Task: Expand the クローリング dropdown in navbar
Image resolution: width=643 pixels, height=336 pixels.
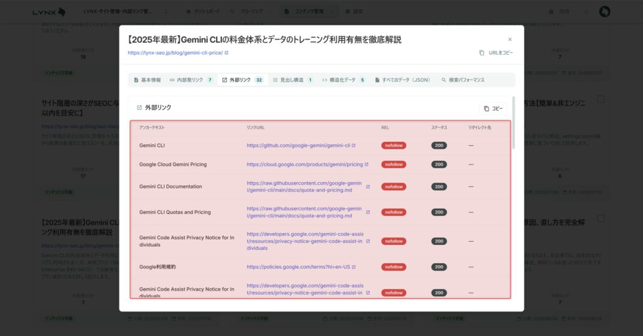Action: (x=251, y=11)
